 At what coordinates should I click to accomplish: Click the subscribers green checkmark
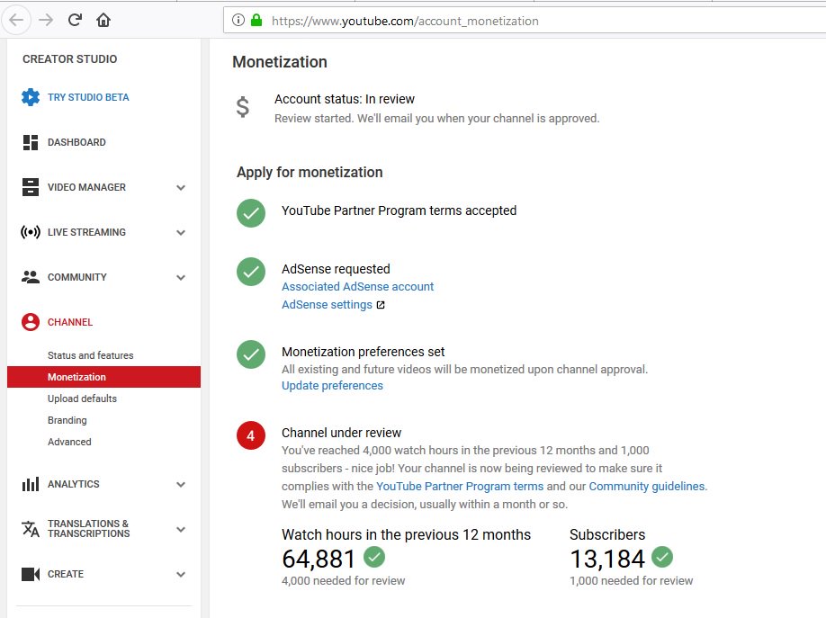(x=662, y=557)
